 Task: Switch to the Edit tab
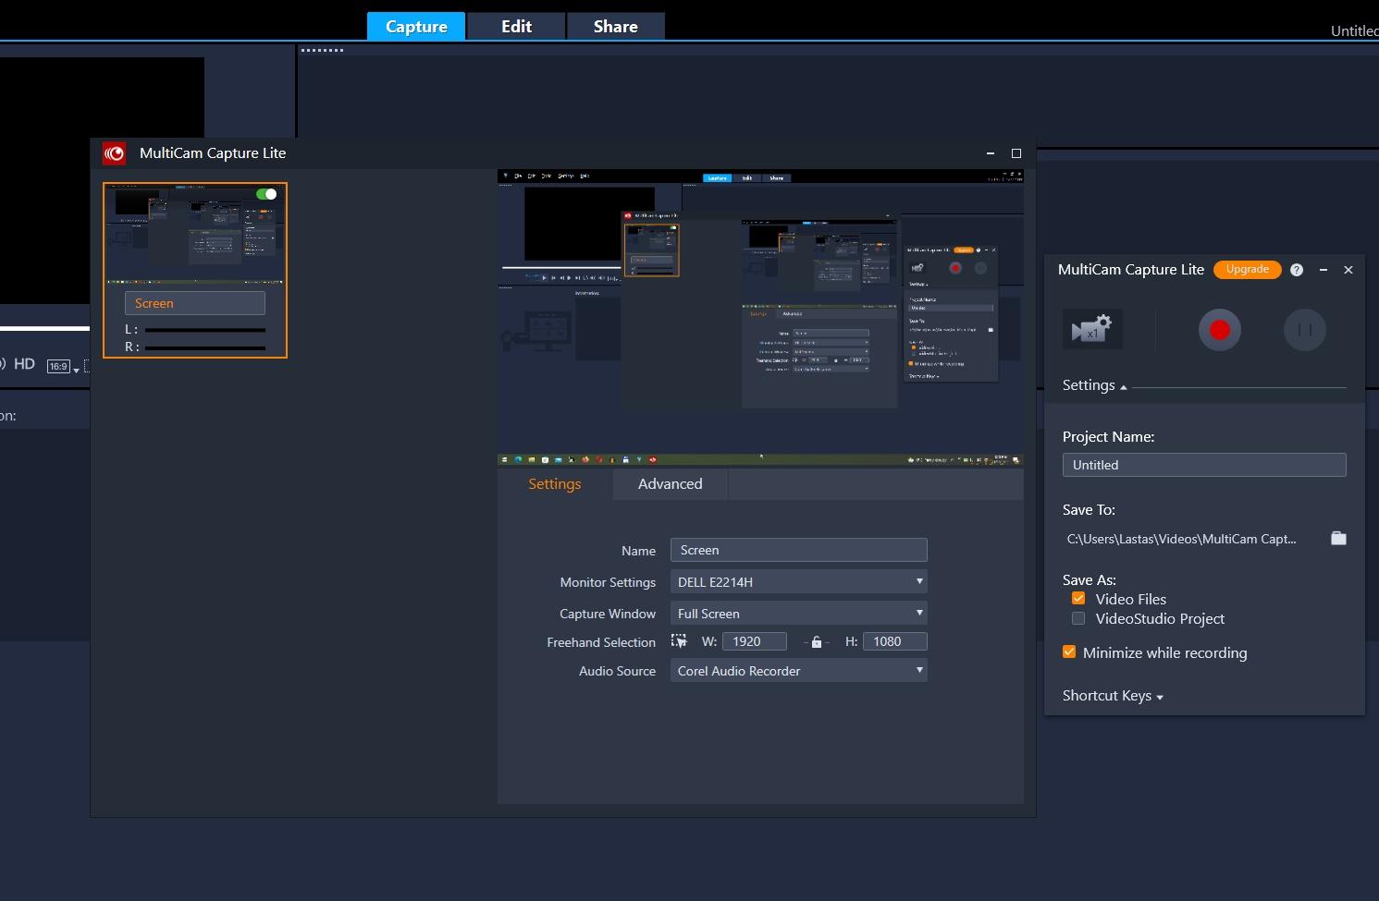point(516,27)
